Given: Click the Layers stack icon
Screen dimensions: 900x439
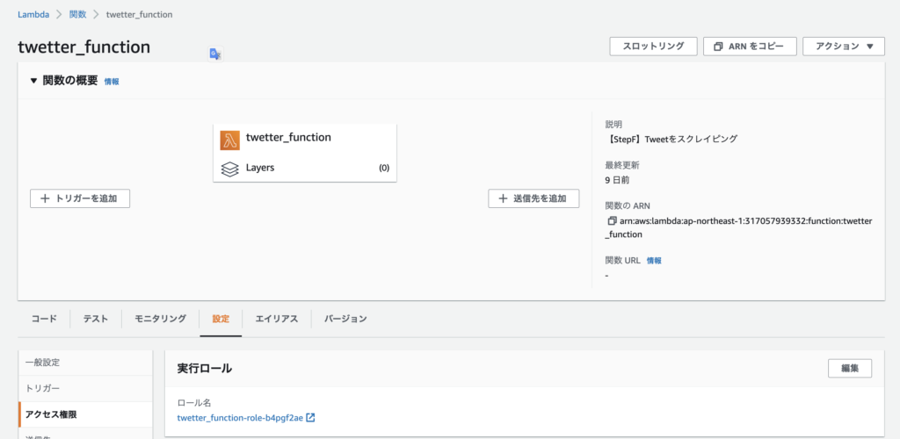Looking at the screenshot, I should (x=229, y=169).
